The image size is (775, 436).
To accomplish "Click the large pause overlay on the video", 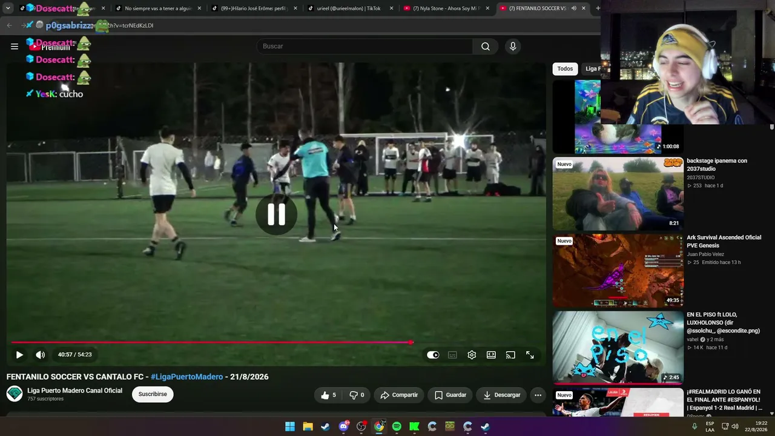I will 276,214.
